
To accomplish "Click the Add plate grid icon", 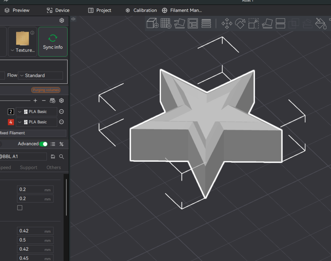I will pyautogui.click(x=166, y=23).
